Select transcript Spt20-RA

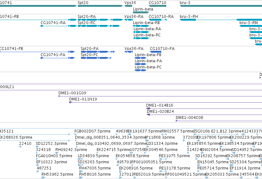point(100,20)
